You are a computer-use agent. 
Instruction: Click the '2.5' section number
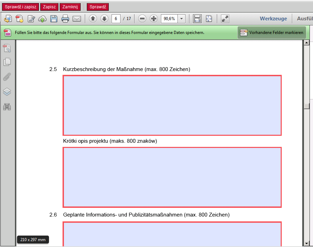coord(53,69)
